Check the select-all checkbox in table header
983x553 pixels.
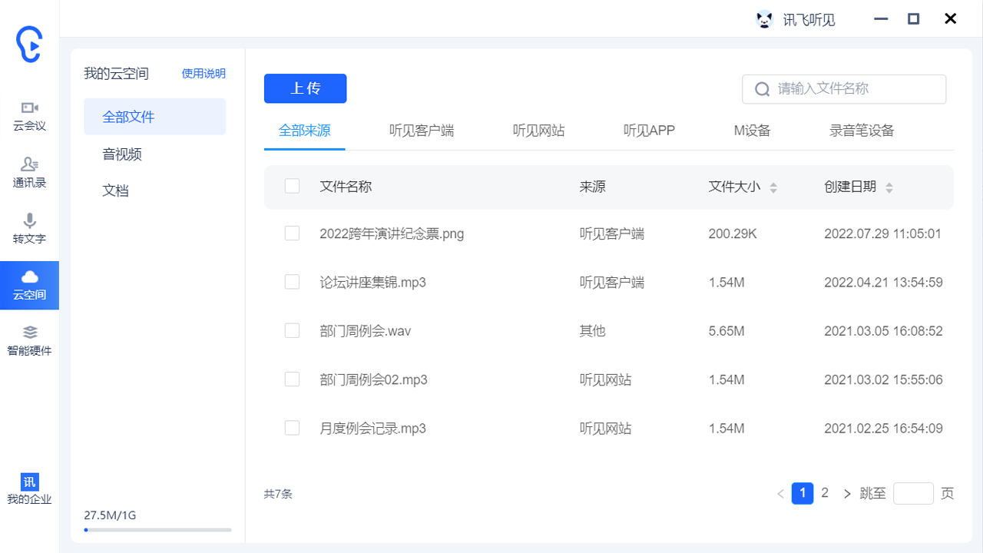(292, 185)
